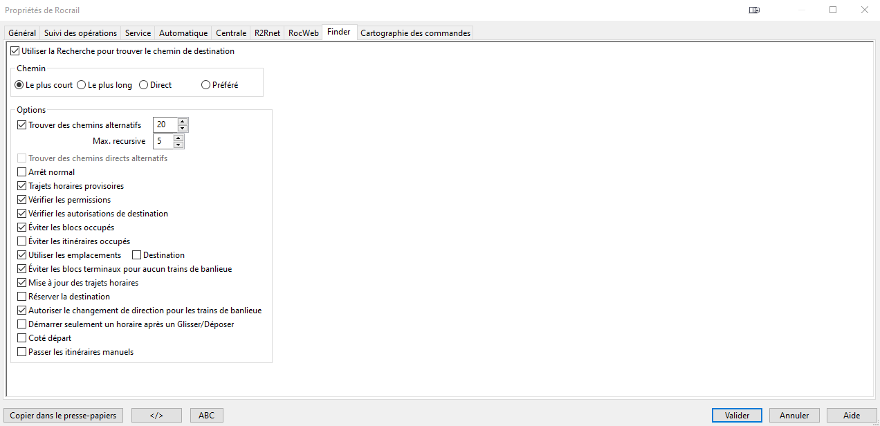The height and width of the screenshot is (426, 880).
Task: Open the Cartographie des commandes tab
Action: click(415, 33)
